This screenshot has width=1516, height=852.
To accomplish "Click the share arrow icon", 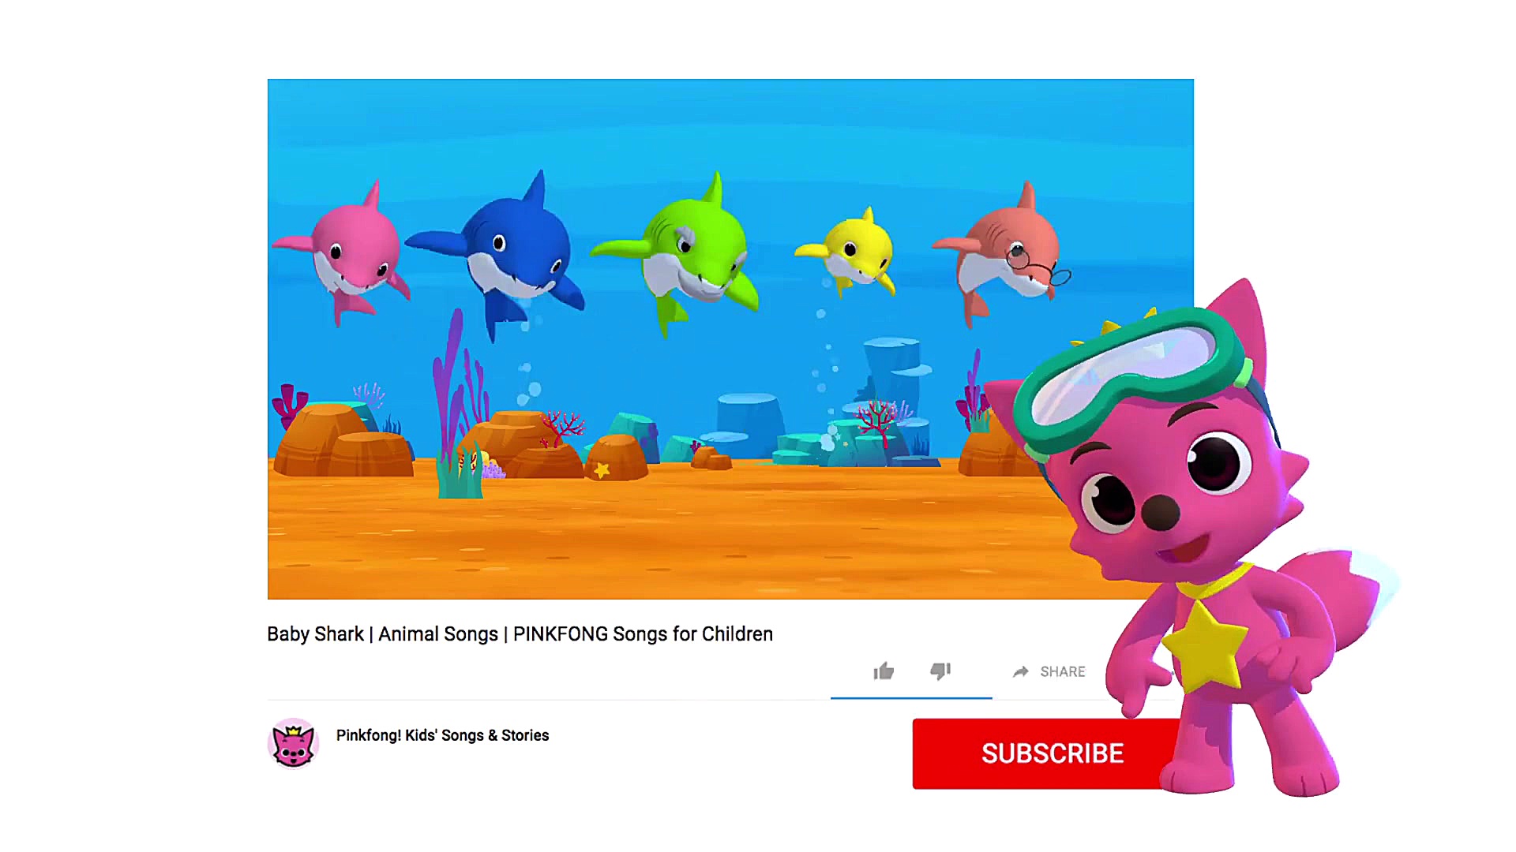I will (1021, 671).
